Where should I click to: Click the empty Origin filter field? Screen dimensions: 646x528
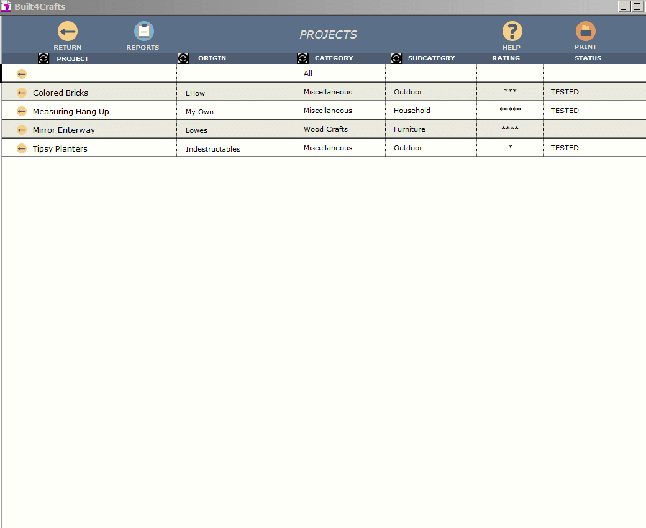pos(236,73)
